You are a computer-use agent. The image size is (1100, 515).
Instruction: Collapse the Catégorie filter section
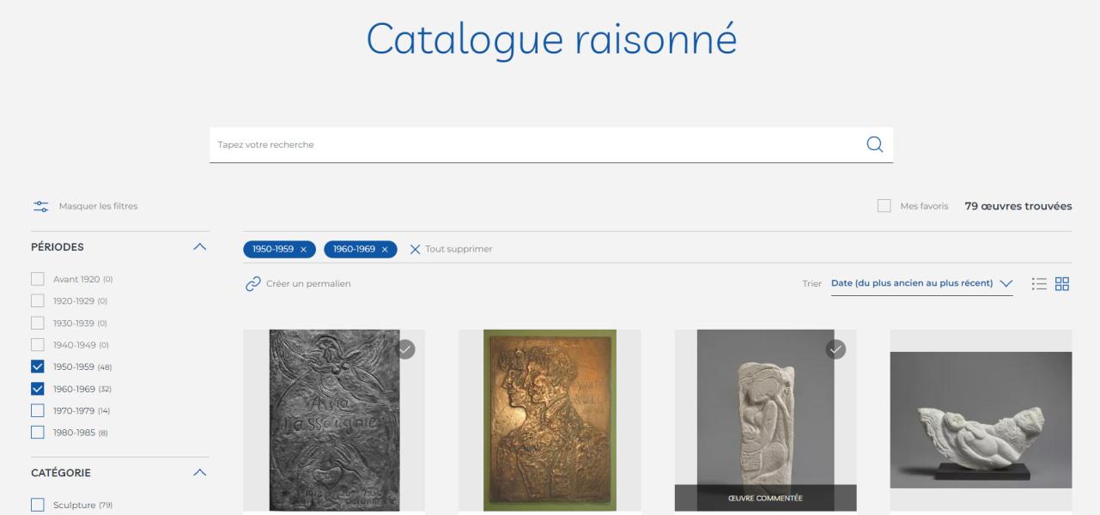coord(200,473)
